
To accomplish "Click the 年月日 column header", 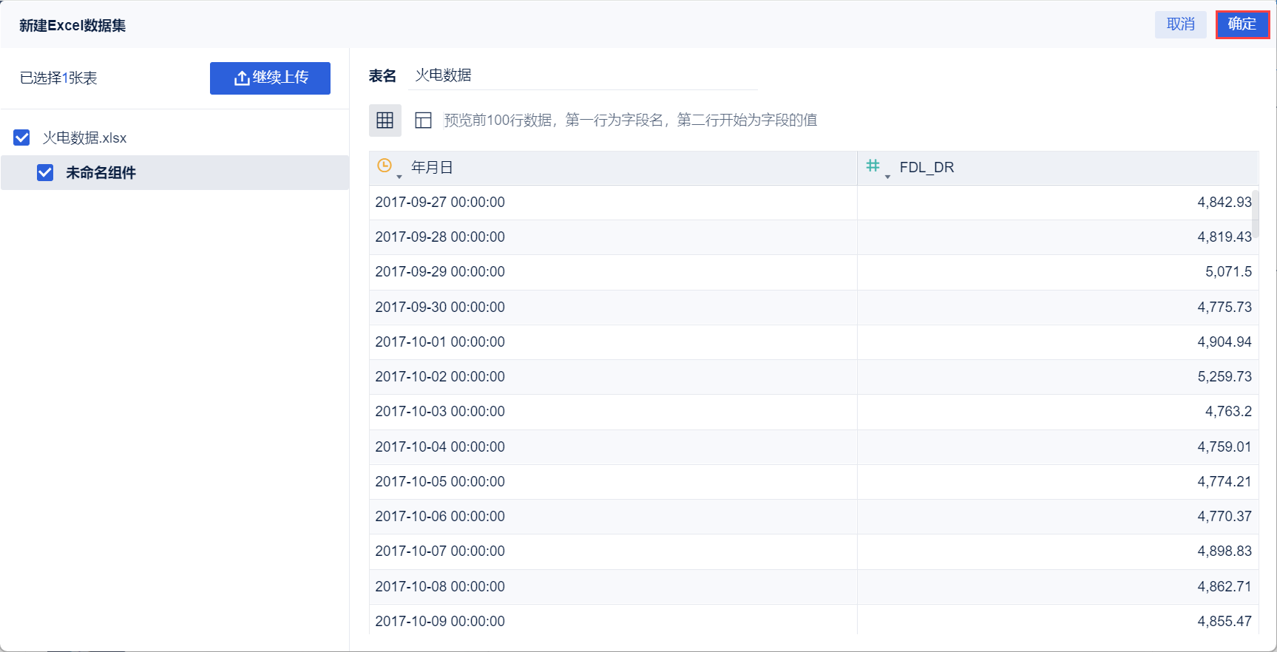I will coord(613,168).
